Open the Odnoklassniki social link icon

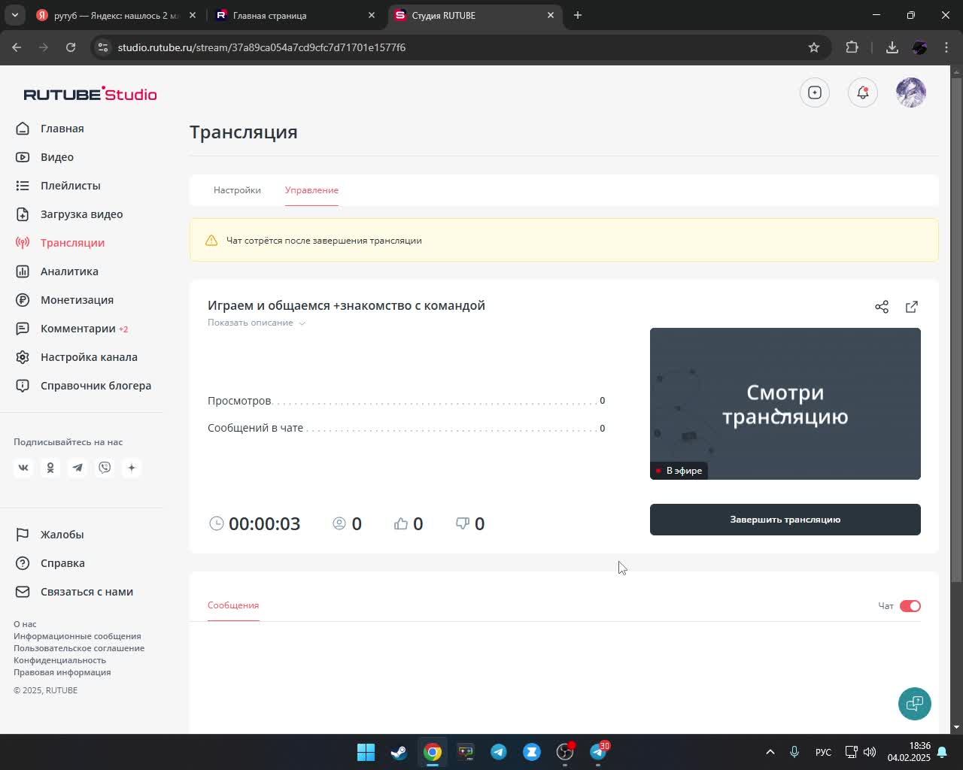point(50,468)
